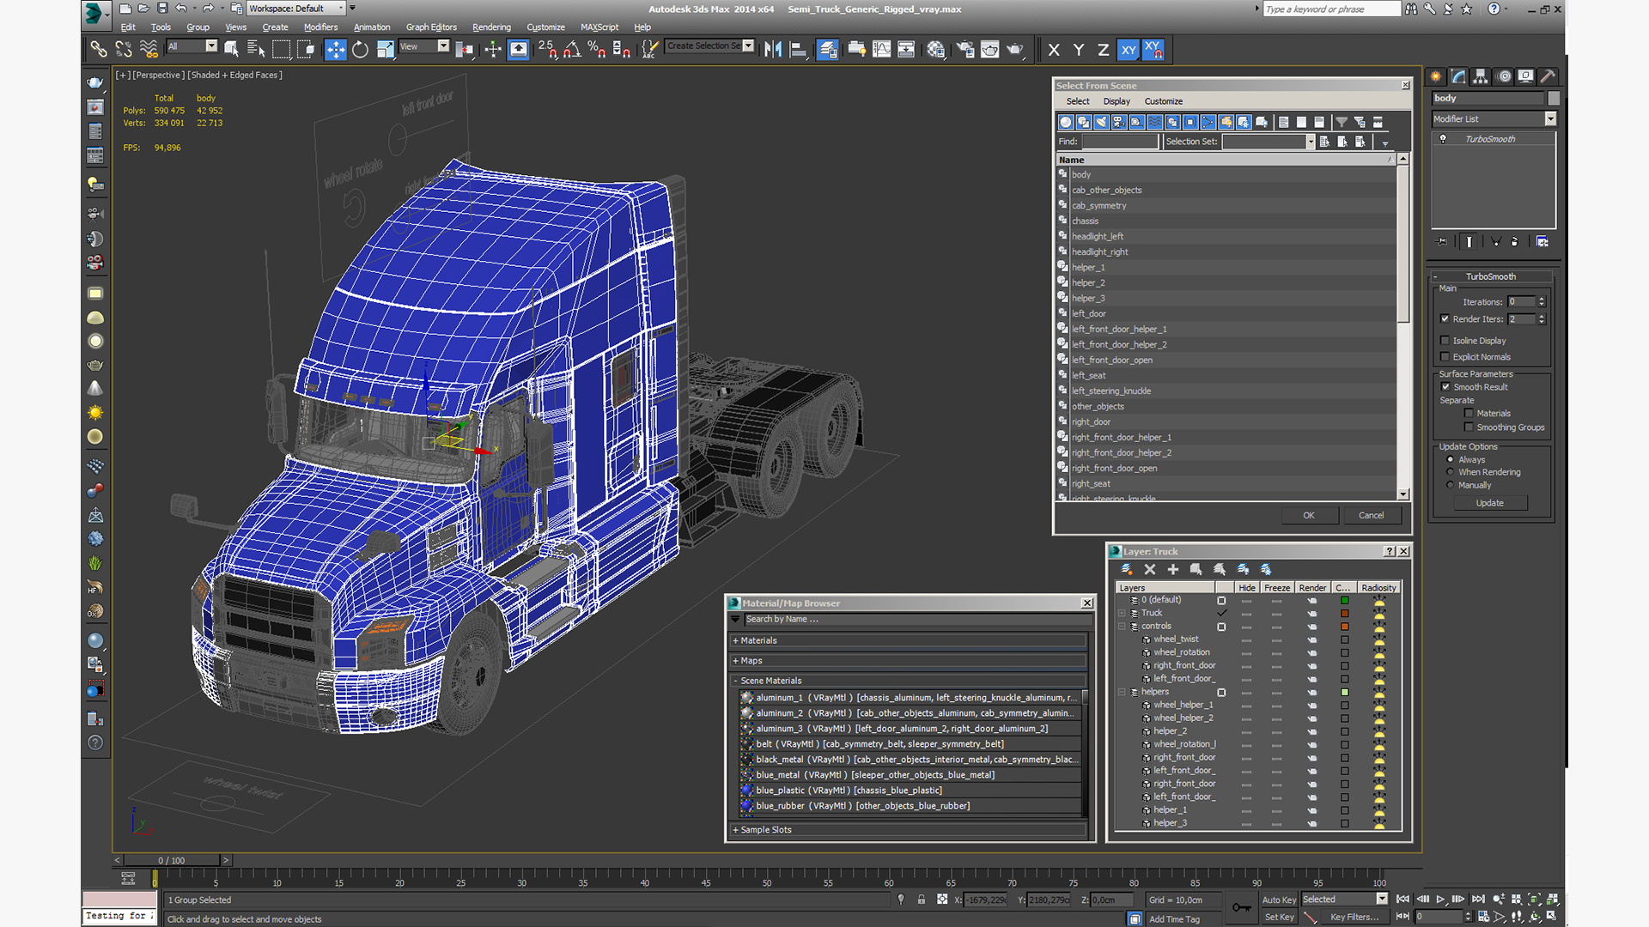Viewport: 1649px width, 927px height.
Task: Open the Hierarchy command panel tab
Action: (1481, 76)
